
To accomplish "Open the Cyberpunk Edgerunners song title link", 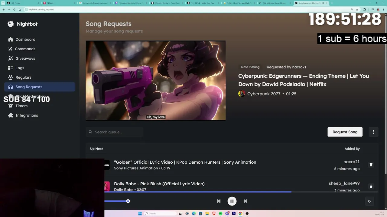I will [304, 80].
